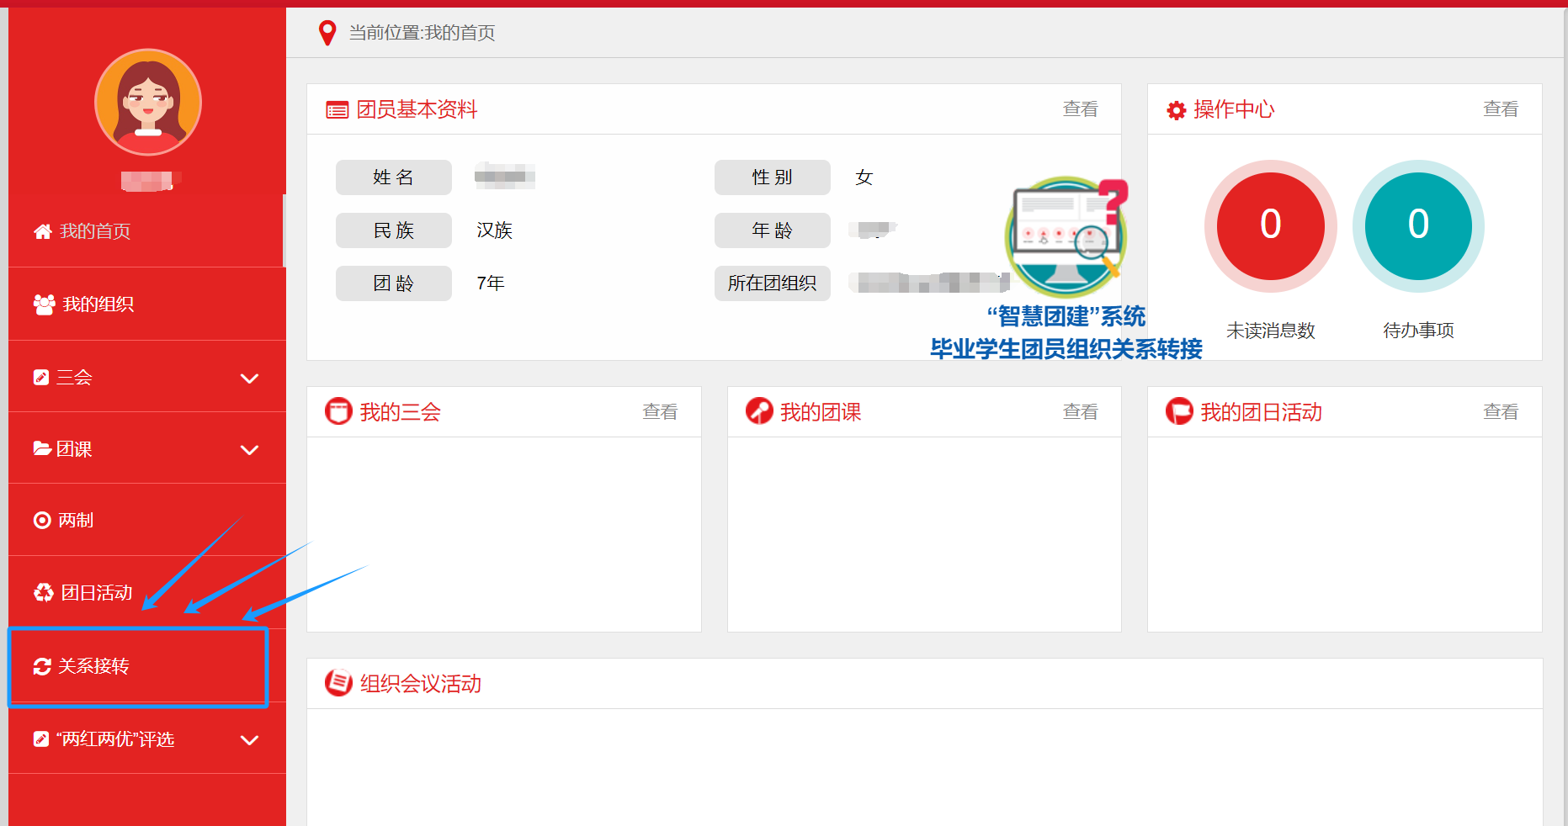Open 关系接转 in the sidebar
The width and height of the screenshot is (1568, 826).
pos(93,666)
